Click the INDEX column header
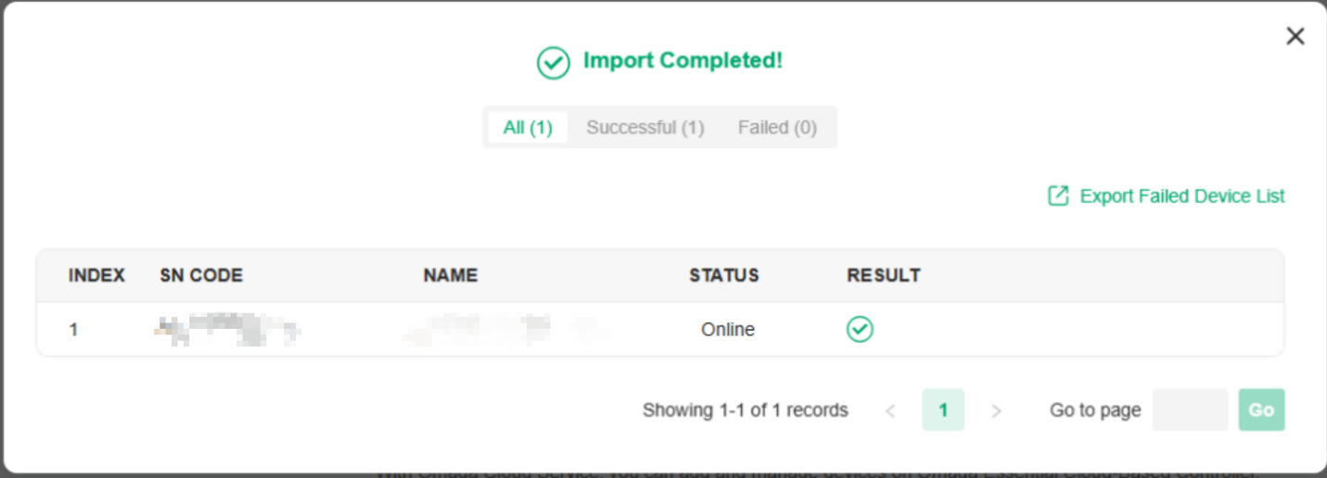The image size is (1327, 478). [96, 275]
